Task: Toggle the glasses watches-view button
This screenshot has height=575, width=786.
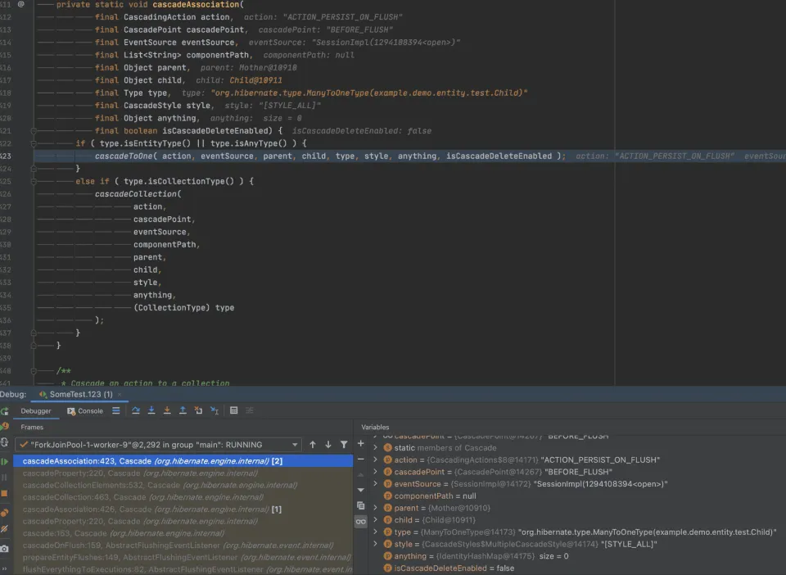Action: 360,522
